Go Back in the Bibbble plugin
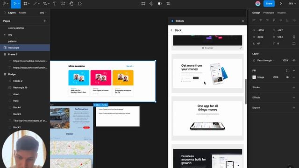 point(176,30)
